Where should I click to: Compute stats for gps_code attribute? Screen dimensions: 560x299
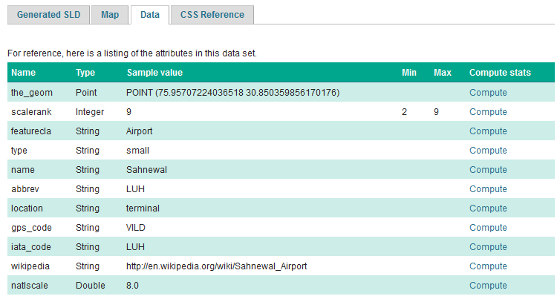coord(488,228)
